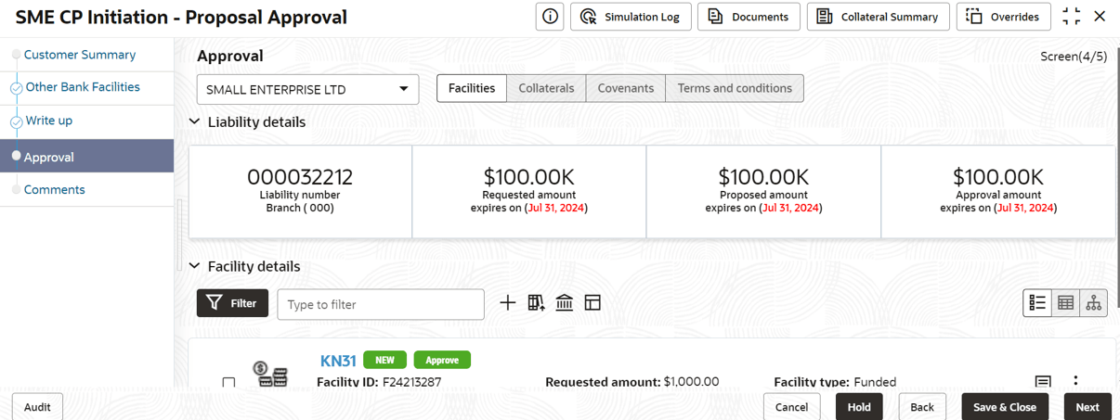The height and width of the screenshot is (420, 1120).
Task: Click the Audit button
Action: (37, 407)
